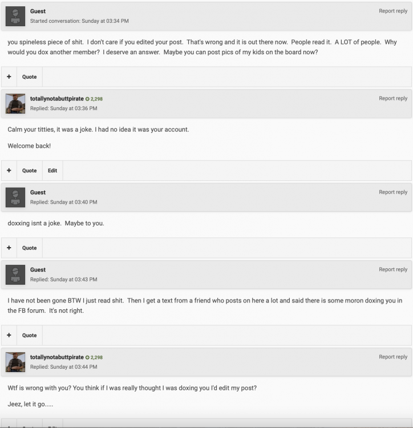Click Guest avatar icon on the 03:43 PM reply
This screenshot has width=413, height=428.
point(15,274)
